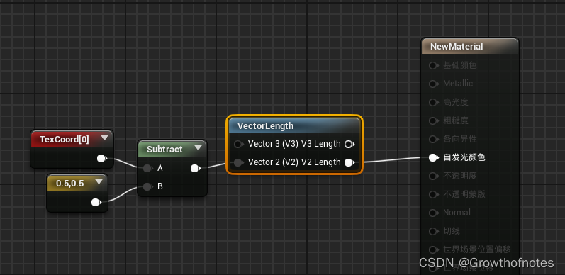Click the V2 Length output pin
Image resolution: width=565 pixels, height=275 pixels.
tap(349, 163)
